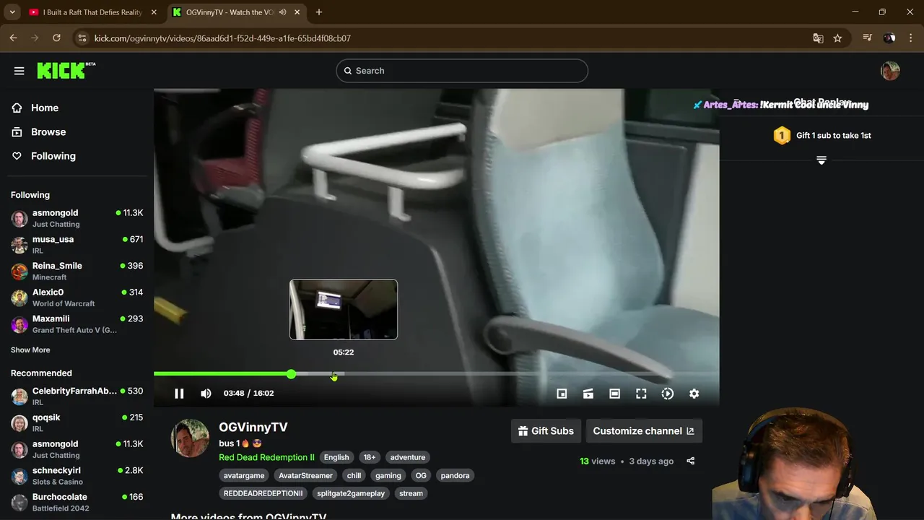
Task: Click schneckyirl avatar
Action: pos(19,476)
